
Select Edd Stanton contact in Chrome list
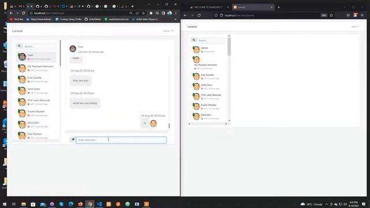[36, 136]
